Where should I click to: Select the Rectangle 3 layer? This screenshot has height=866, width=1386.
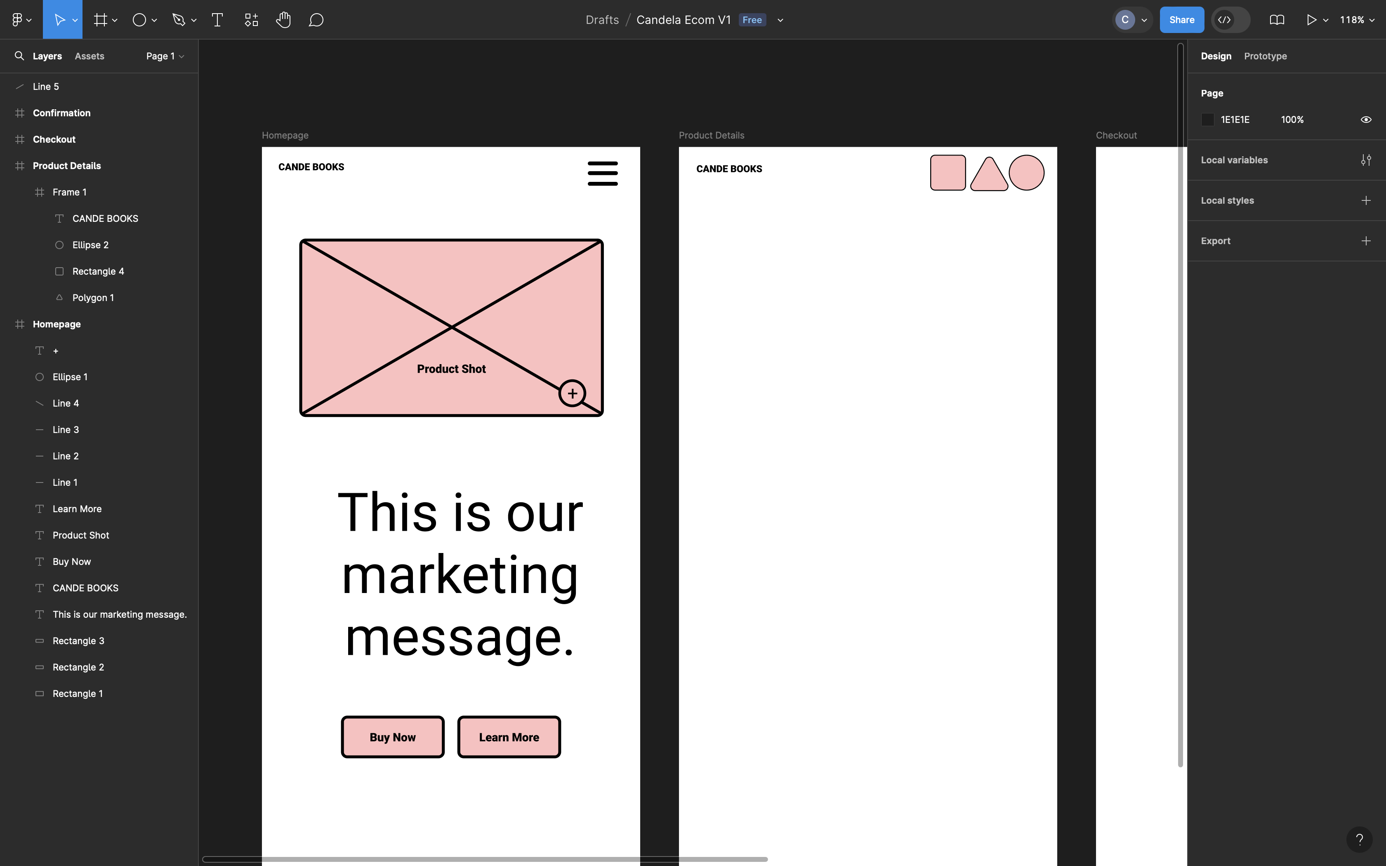[x=99, y=640]
